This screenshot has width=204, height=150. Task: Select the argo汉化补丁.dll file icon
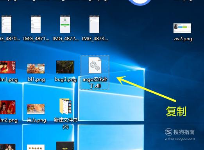[95, 65]
